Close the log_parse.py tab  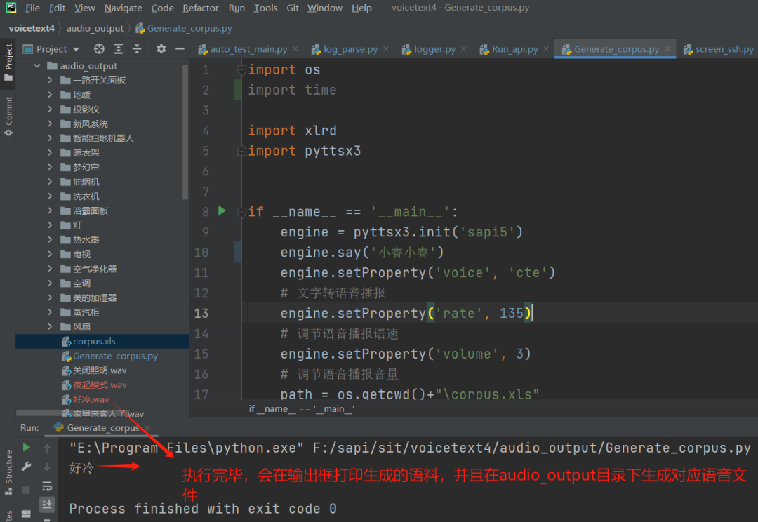[386, 49]
